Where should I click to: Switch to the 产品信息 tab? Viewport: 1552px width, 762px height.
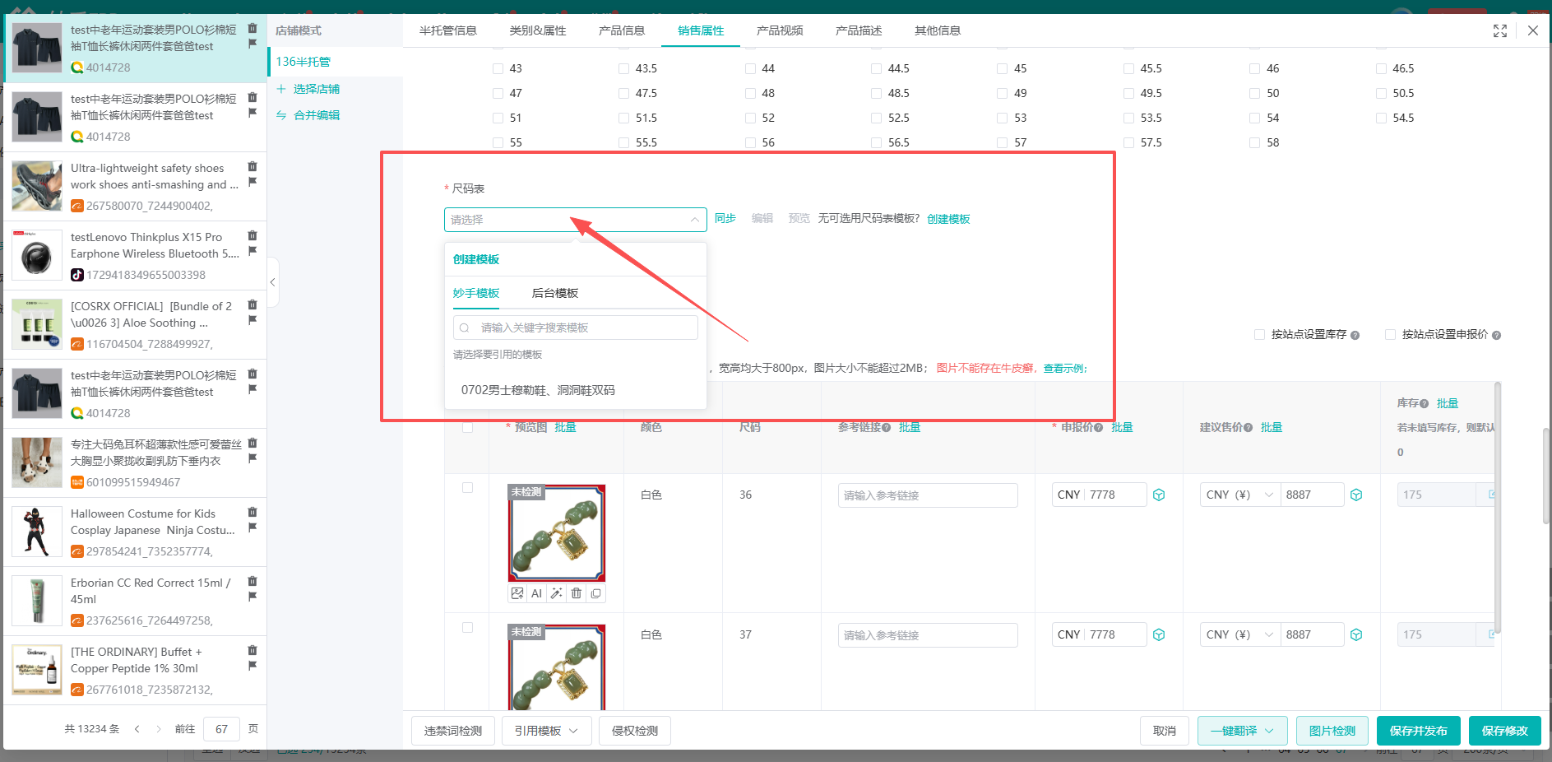click(x=622, y=30)
